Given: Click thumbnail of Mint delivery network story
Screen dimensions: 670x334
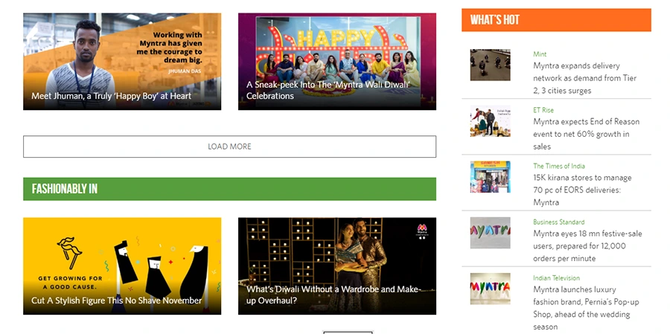Looking at the screenshot, I should pos(490,65).
